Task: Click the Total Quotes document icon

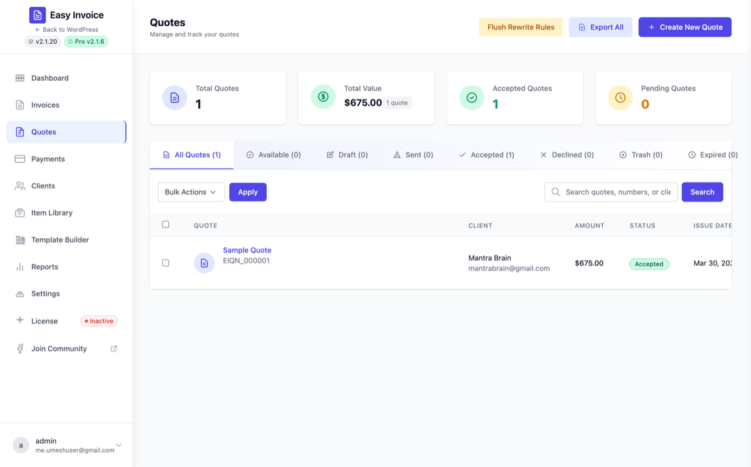Action: (x=175, y=98)
